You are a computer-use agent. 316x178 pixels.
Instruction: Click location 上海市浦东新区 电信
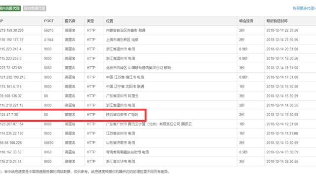(122, 40)
